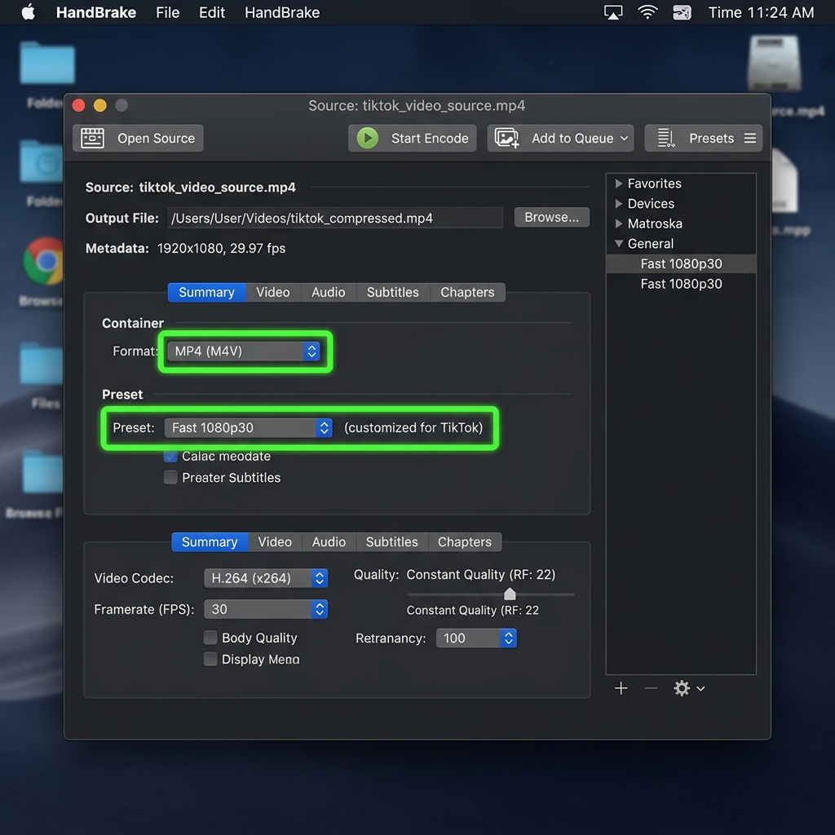Select the hard drive icon on desktop

pyautogui.click(x=775, y=63)
